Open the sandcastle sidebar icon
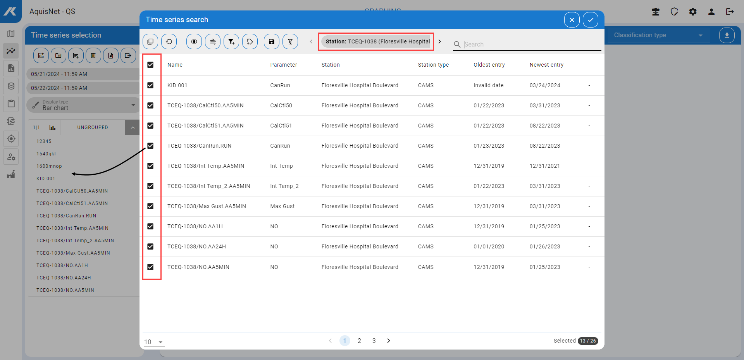744x360 pixels. tap(11, 174)
